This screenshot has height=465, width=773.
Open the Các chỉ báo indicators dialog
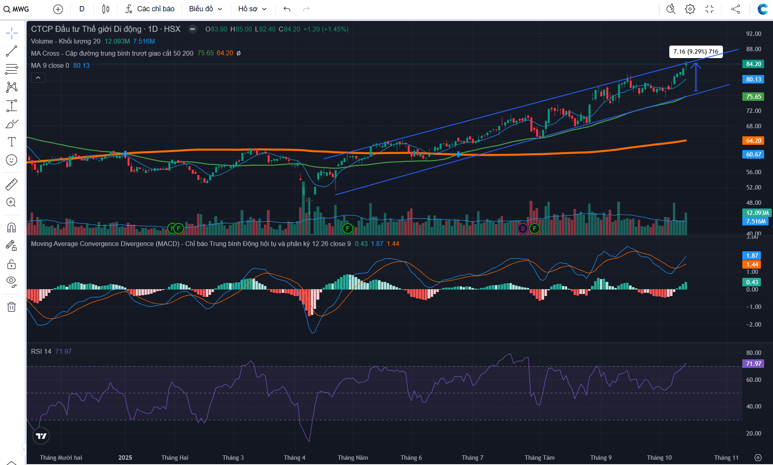[150, 9]
